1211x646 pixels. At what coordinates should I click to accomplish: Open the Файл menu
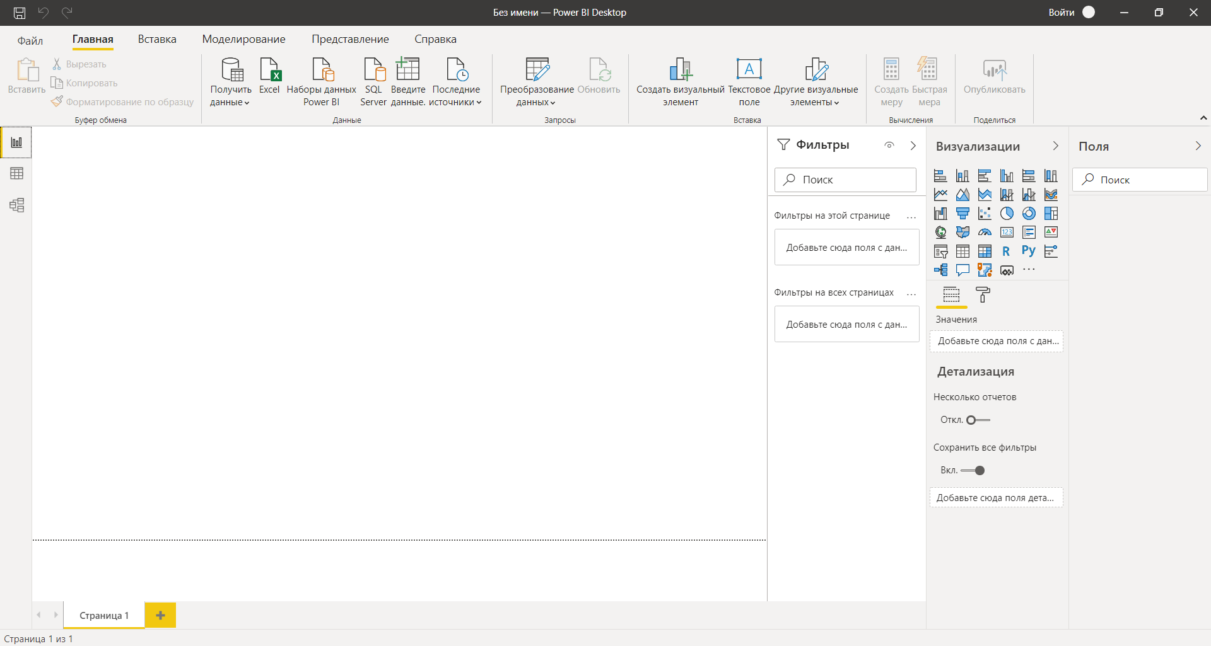pos(30,40)
